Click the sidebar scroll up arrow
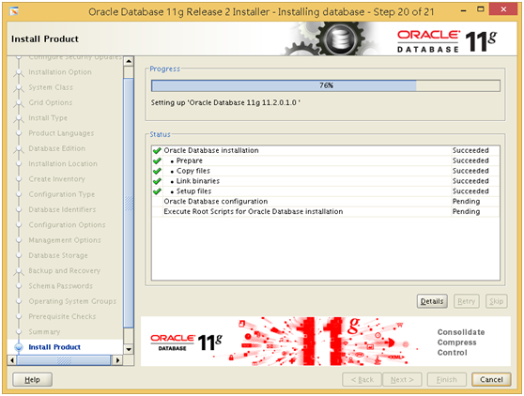Viewport: 524px width, 396px height. pyautogui.click(x=129, y=61)
